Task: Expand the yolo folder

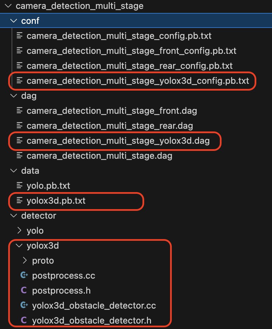Action: click(19, 231)
